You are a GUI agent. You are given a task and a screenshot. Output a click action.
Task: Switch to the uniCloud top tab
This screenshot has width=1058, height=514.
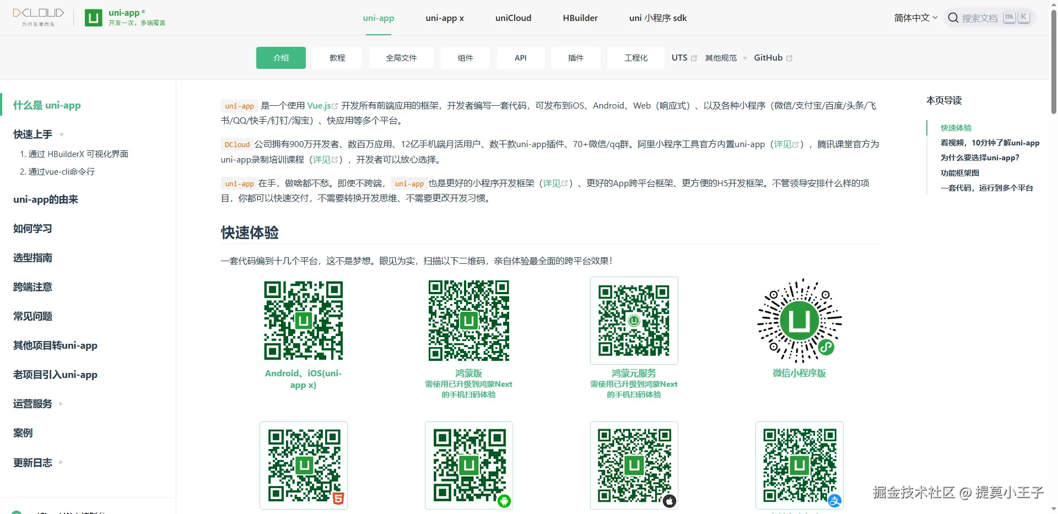(513, 18)
